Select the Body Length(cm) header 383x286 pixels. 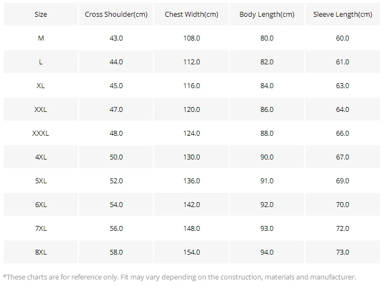[x=267, y=14]
